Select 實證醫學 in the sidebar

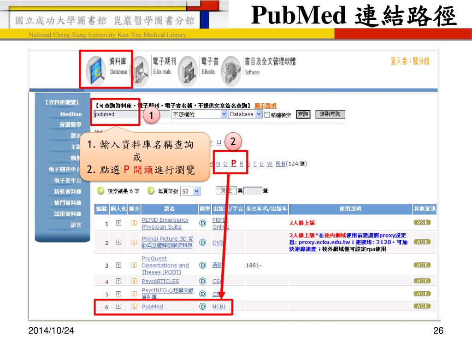(x=71, y=124)
